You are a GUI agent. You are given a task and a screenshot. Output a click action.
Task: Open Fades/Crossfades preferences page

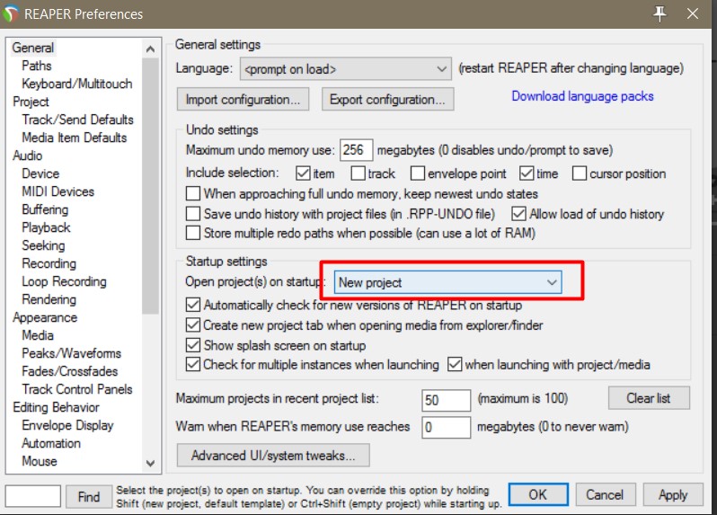click(x=69, y=371)
